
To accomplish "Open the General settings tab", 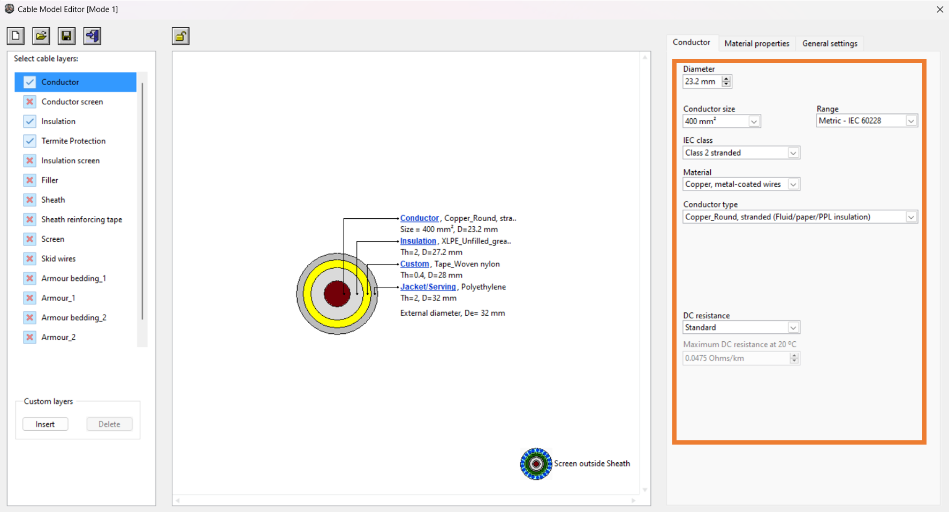I will [x=829, y=43].
